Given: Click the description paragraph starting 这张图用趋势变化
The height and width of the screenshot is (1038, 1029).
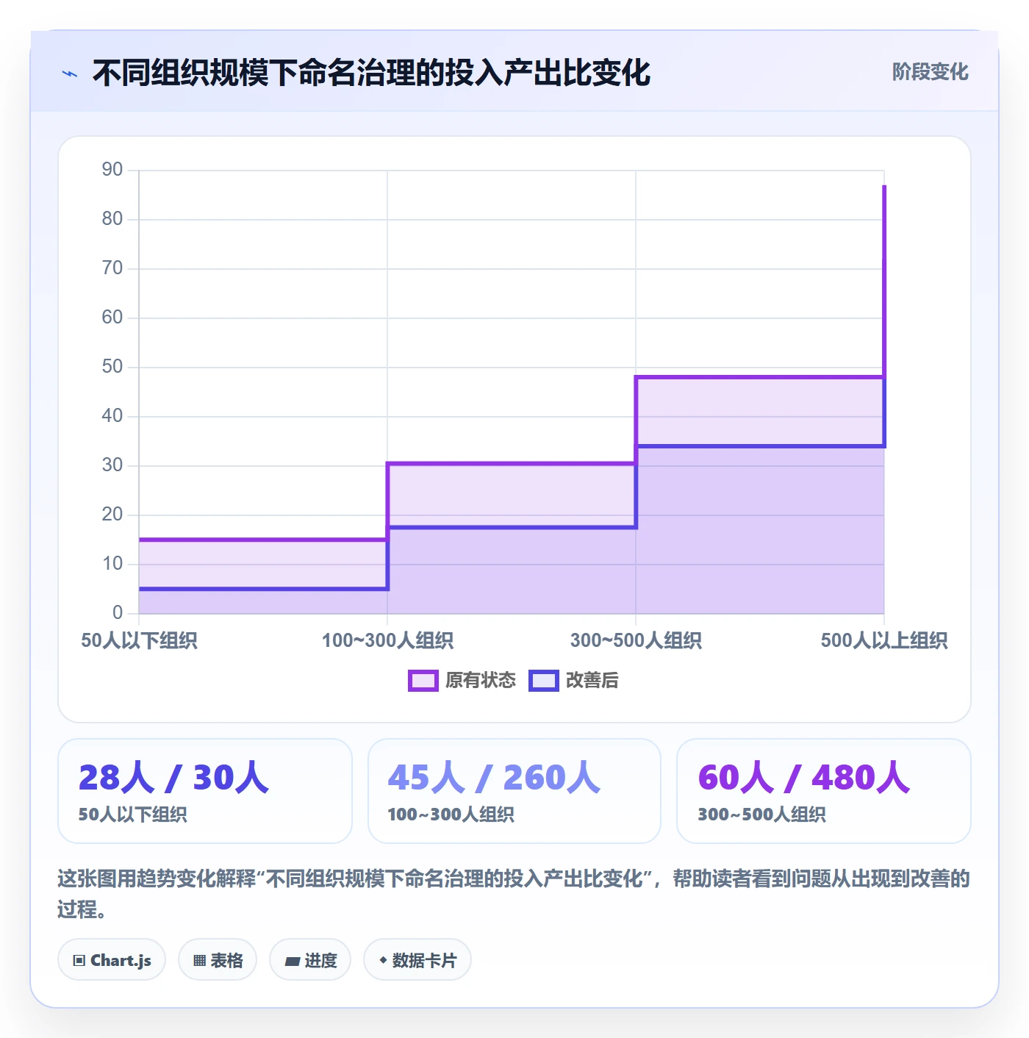Looking at the screenshot, I should click(x=514, y=894).
